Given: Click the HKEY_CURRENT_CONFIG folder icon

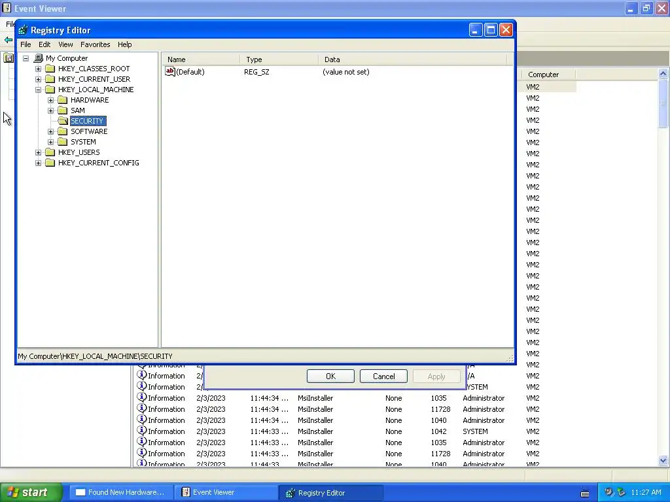Looking at the screenshot, I should [50, 163].
